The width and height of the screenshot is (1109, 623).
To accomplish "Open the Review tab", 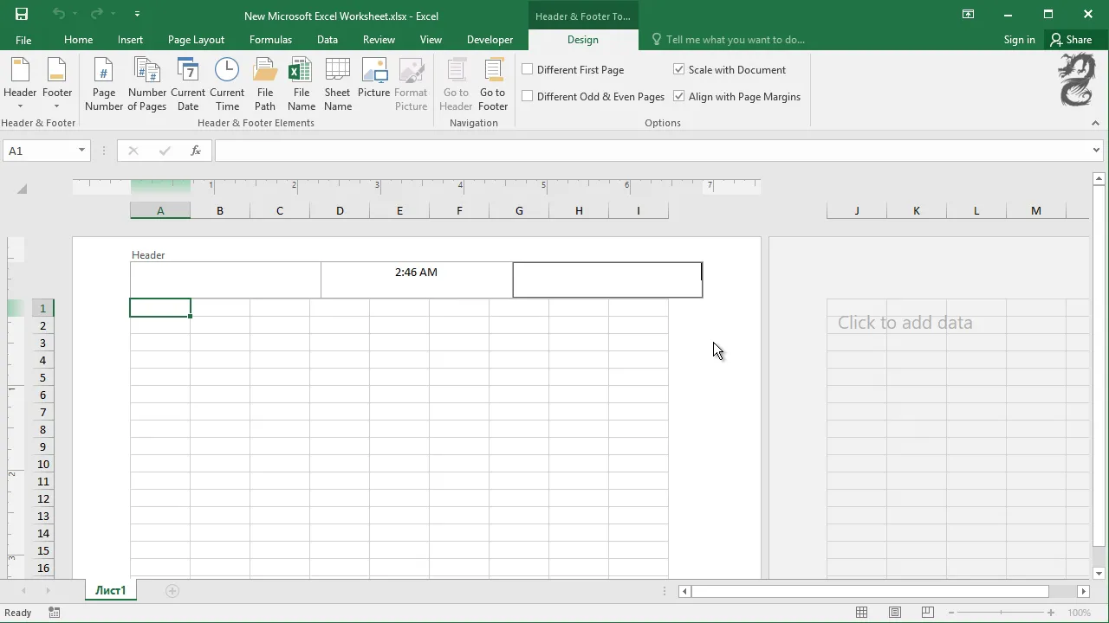I will (379, 40).
